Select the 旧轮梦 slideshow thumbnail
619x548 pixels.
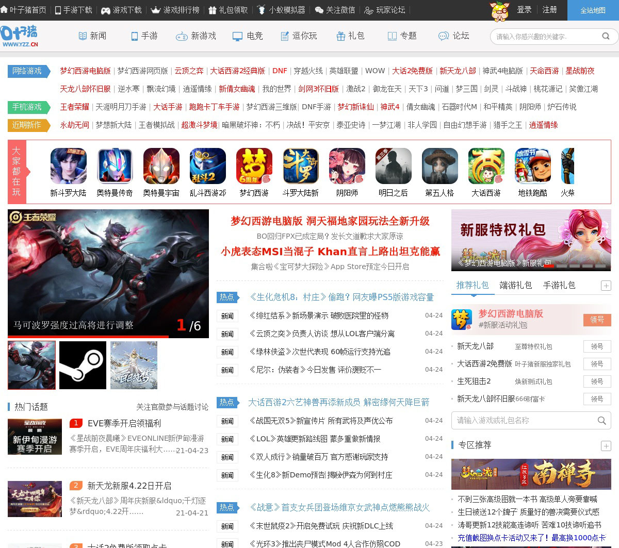pyautogui.click(x=134, y=365)
